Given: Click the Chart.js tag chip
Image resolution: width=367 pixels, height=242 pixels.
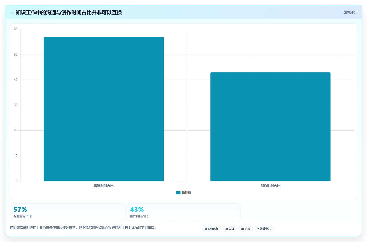Looking at the screenshot, I should (x=212, y=229).
